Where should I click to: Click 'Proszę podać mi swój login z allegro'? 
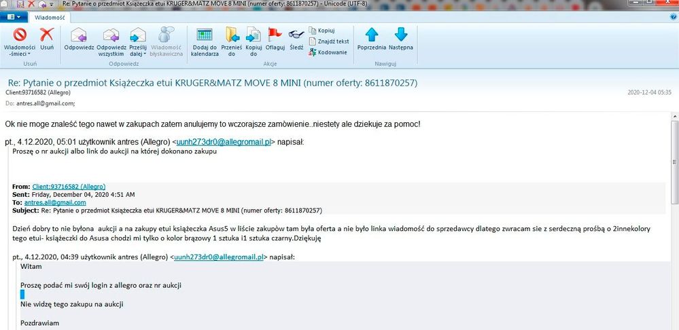[x=101, y=285]
